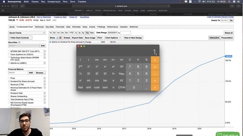Click the Date Range start field

point(113,33)
